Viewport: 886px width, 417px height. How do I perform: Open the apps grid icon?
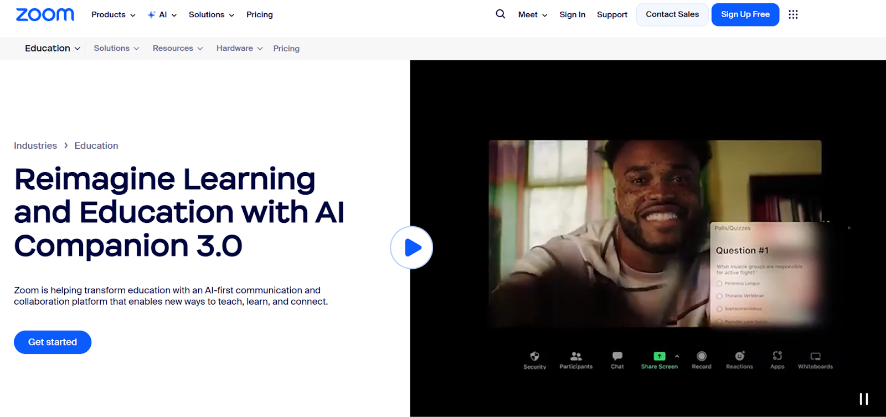click(x=793, y=14)
